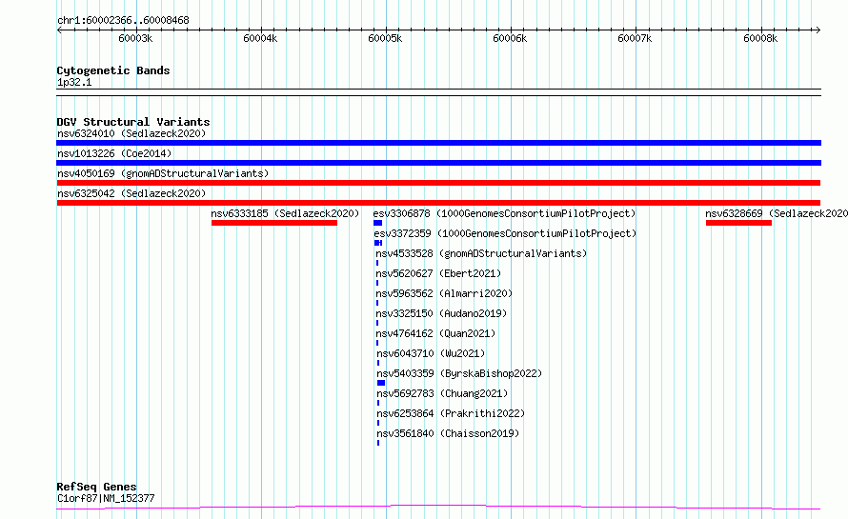Click the right arrow of the ruler
Viewport: 848px width, 519px height.
[x=818, y=30]
